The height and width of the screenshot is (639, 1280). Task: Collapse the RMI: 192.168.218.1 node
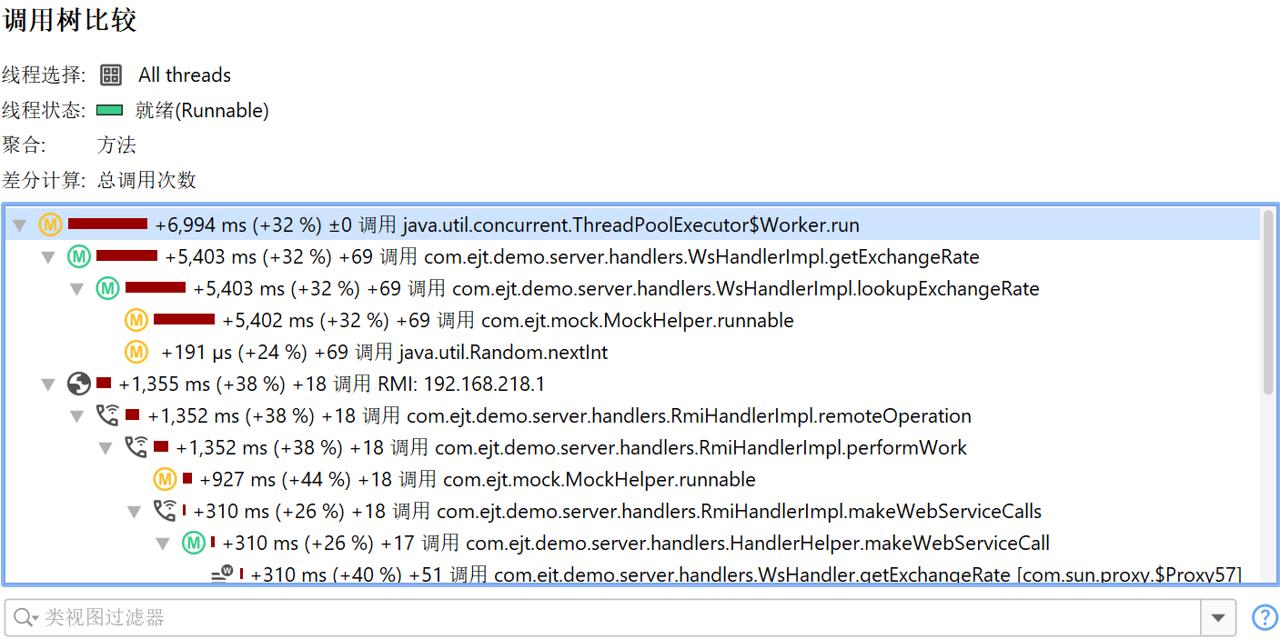coord(48,384)
